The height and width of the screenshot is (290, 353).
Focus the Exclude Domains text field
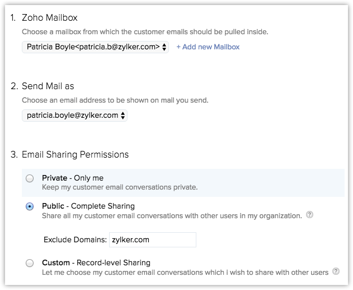coord(152,240)
